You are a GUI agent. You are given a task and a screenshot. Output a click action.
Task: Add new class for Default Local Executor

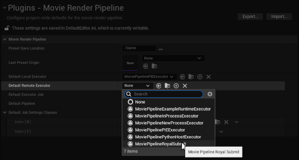[x=200, y=77]
